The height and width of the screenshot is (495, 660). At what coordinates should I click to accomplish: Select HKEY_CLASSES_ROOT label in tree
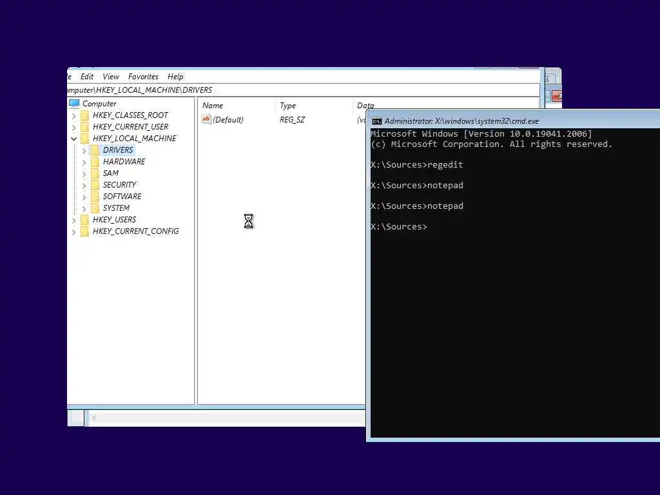(130, 115)
